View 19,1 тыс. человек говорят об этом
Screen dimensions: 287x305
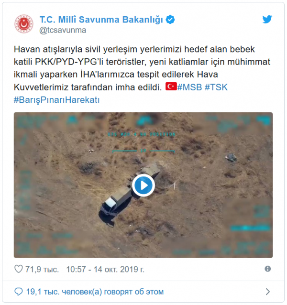pos(95,292)
